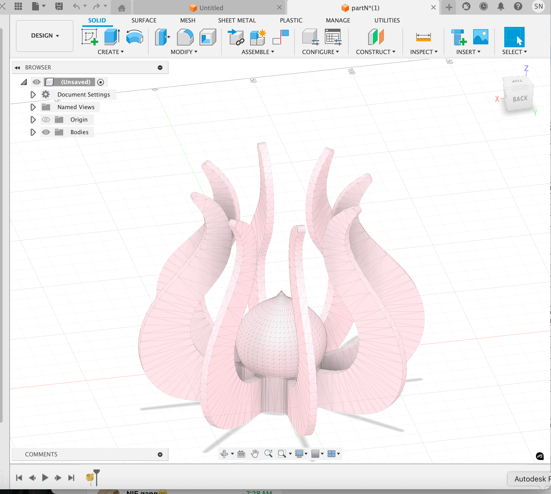551x494 pixels.
Task: Open the Notifications bell
Action: click(501, 7)
